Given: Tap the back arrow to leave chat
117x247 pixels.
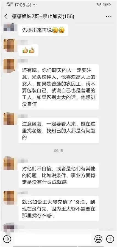Looking at the screenshot, I should [x=6, y=16].
